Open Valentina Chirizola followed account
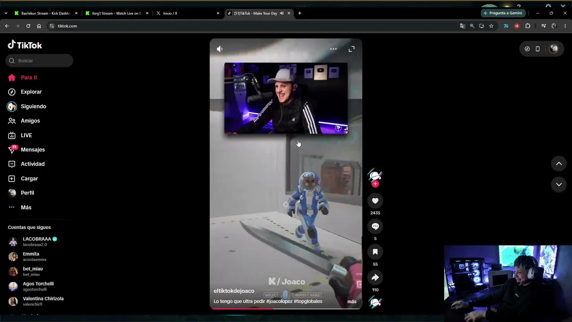This screenshot has height=322, width=572. click(36, 301)
